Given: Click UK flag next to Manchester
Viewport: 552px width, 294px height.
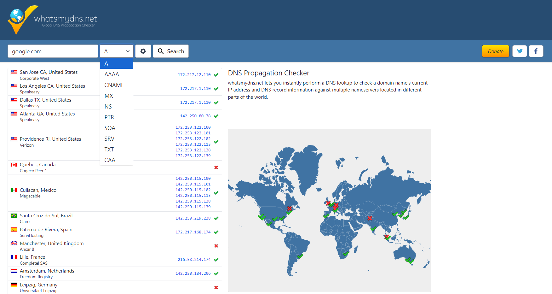Looking at the screenshot, I should 14,243.
